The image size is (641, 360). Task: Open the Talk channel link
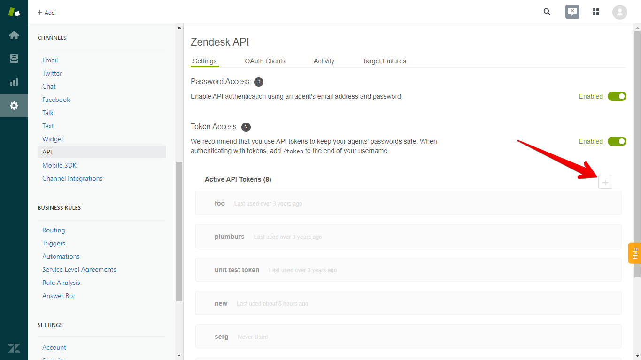[x=48, y=113]
